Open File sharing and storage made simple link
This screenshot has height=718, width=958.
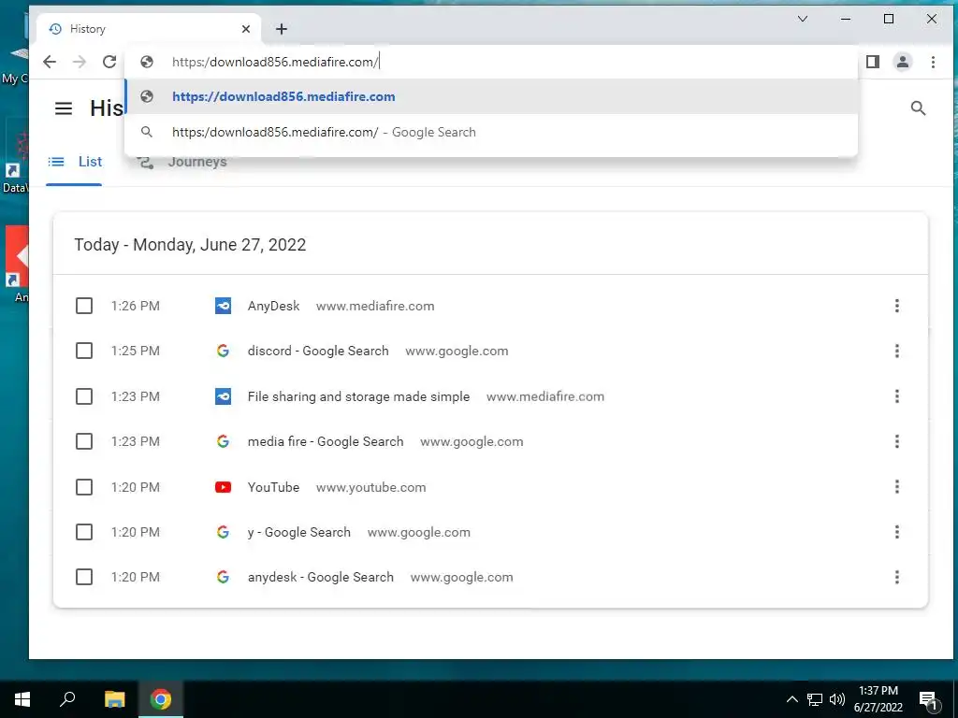(x=358, y=396)
